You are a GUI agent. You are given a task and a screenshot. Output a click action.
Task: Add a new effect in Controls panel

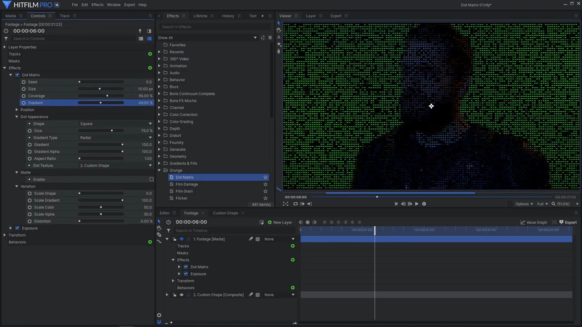pyautogui.click(x=150, y=68)
